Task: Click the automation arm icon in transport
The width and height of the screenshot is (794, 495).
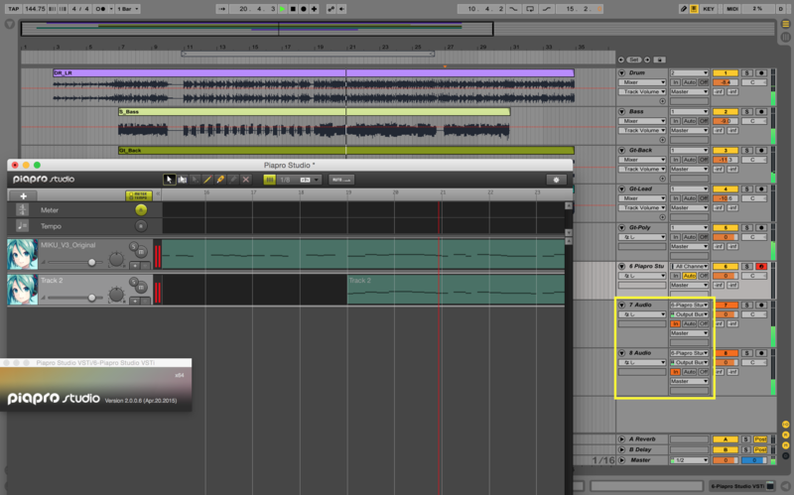Action: [x=331, y=9]
